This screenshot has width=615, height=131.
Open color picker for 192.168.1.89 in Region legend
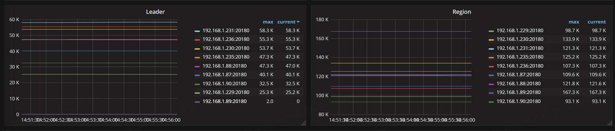tap(491, 93)
